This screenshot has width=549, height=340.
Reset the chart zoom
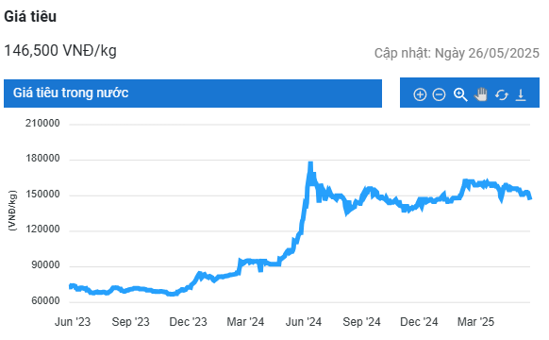(502, 94)
